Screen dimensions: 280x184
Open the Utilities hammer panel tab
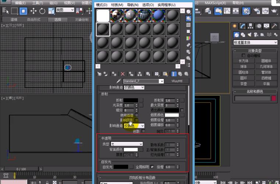pos(274,26)
